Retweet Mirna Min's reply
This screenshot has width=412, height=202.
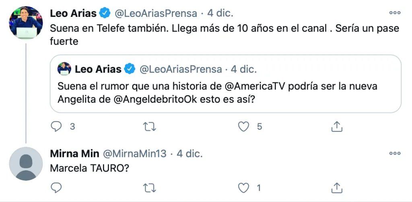(150, 188)
